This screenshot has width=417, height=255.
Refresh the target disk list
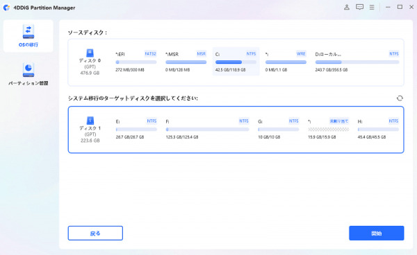(x=400, y=98)
